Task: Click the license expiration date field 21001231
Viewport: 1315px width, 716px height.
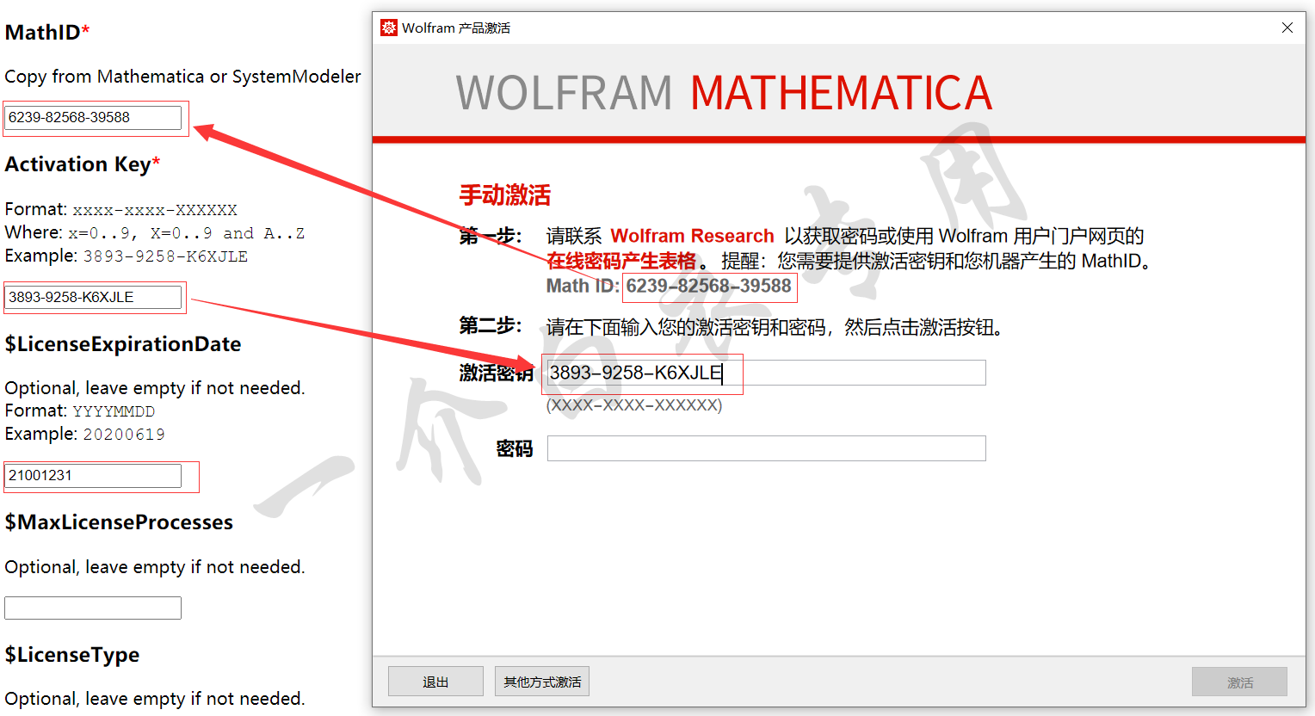Action: [x=93, y=475]
